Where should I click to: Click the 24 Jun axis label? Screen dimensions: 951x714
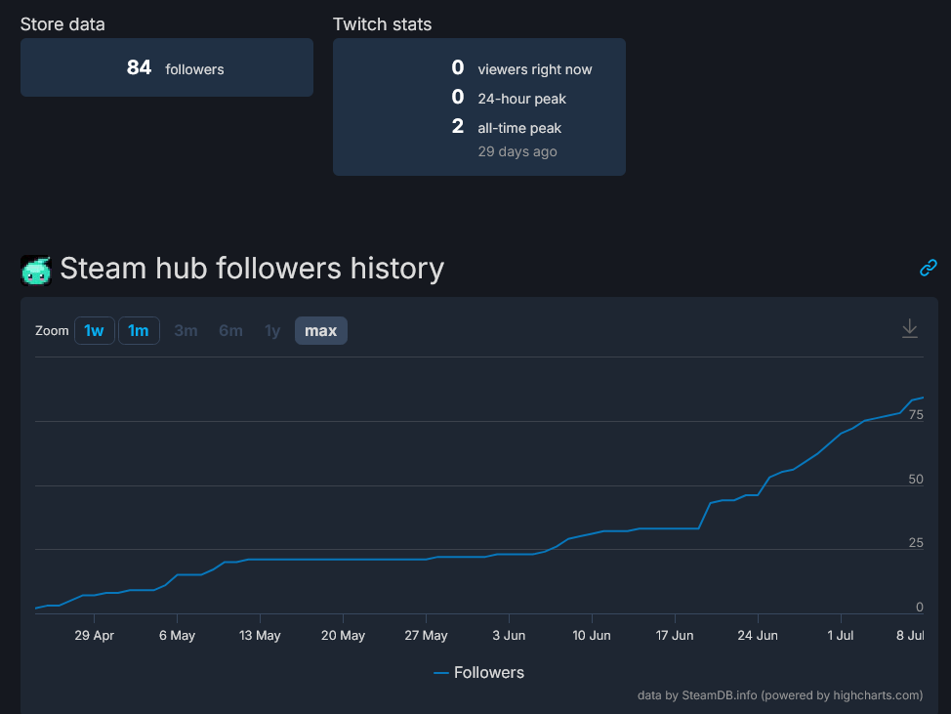758,635
